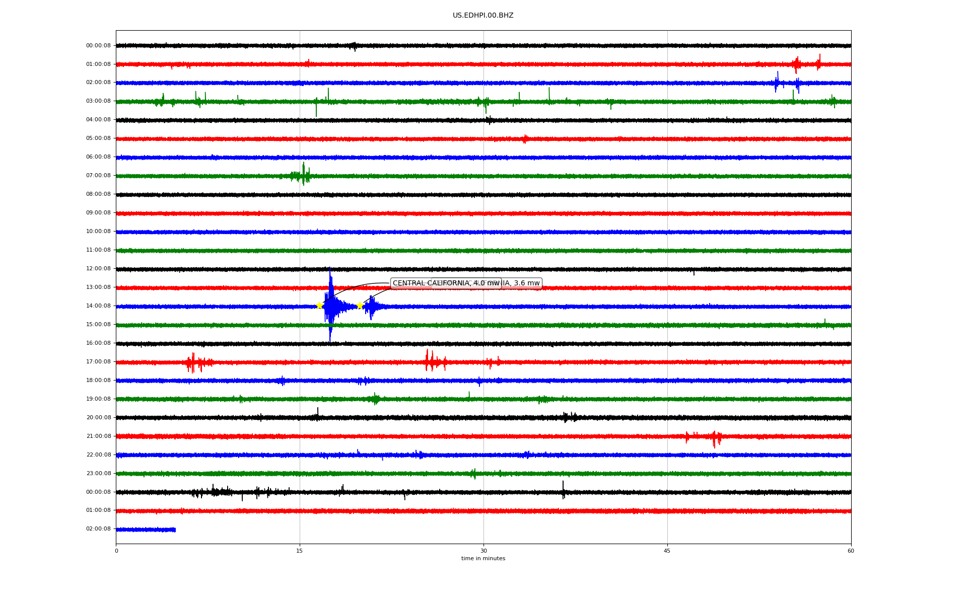Click the 17:00:08 trace time label
Screen dimensions: 967x604
tap(98, 362)
